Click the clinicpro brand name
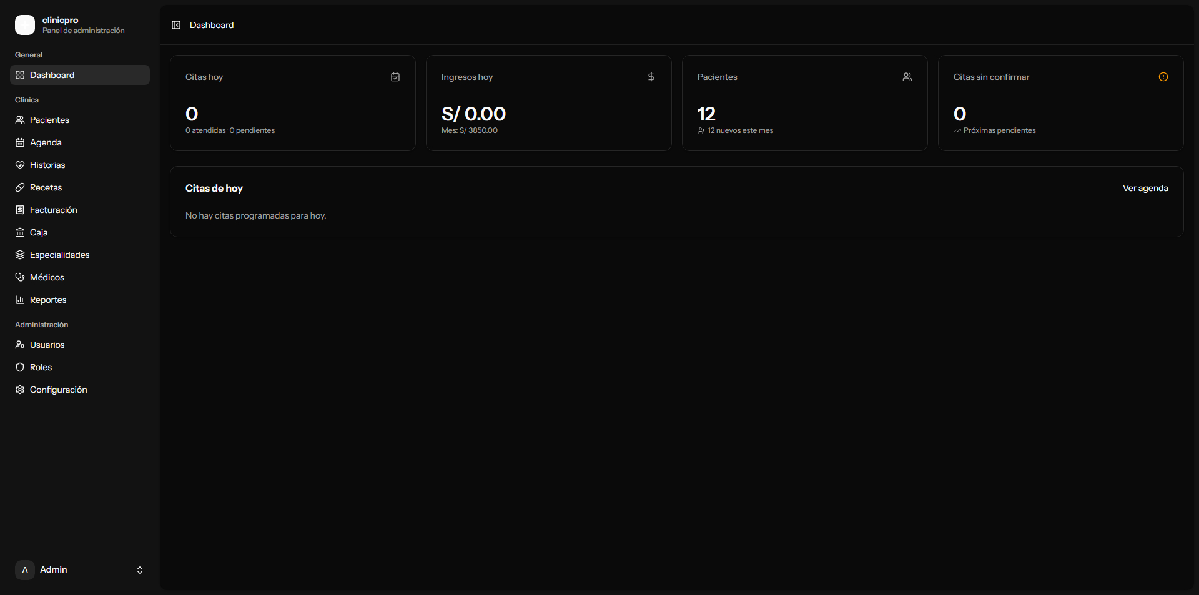This screenshot has height=595, width=1199. point(61,20)
